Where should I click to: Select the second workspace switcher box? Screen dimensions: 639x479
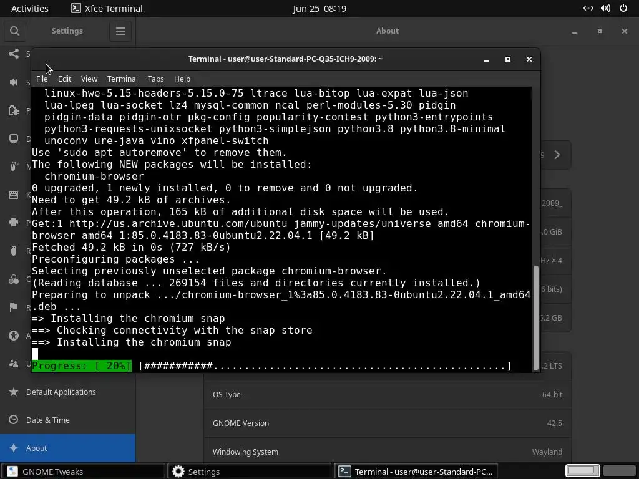pos(620,471)
